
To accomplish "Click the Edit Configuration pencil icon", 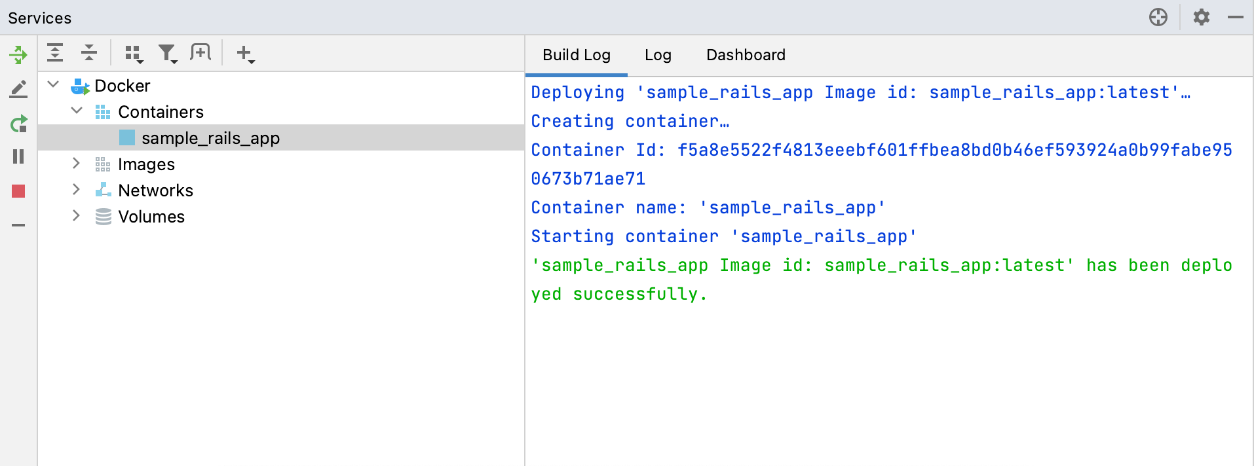I will pos(18,88).
